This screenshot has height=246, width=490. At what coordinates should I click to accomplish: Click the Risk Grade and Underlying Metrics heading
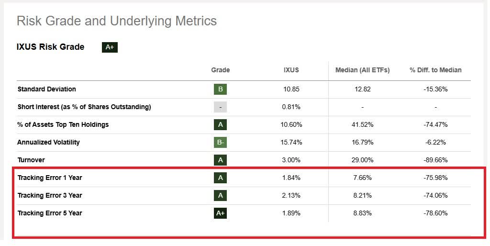[116, 21]
